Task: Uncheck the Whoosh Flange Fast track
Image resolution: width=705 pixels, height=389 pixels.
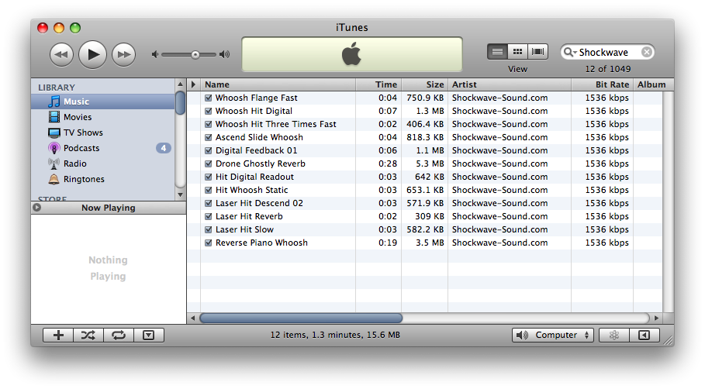Action: coord(208,98)
